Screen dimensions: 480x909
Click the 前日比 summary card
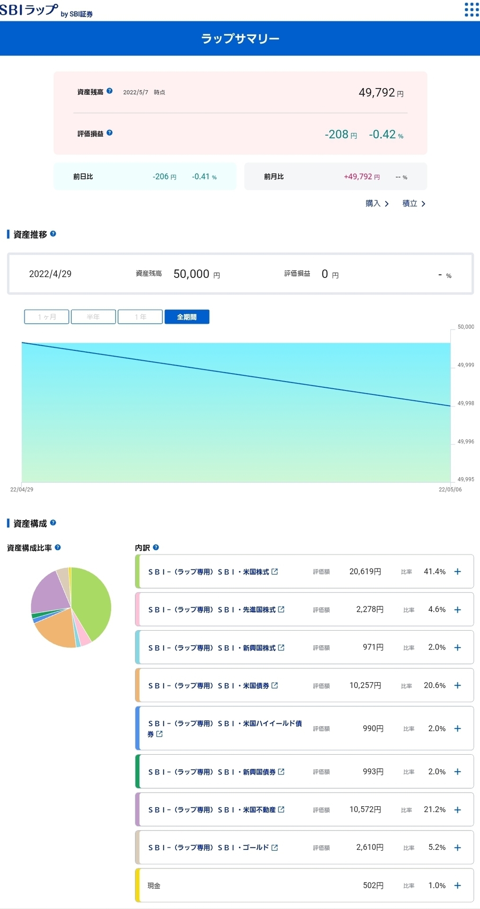click(x=145, y=176)
